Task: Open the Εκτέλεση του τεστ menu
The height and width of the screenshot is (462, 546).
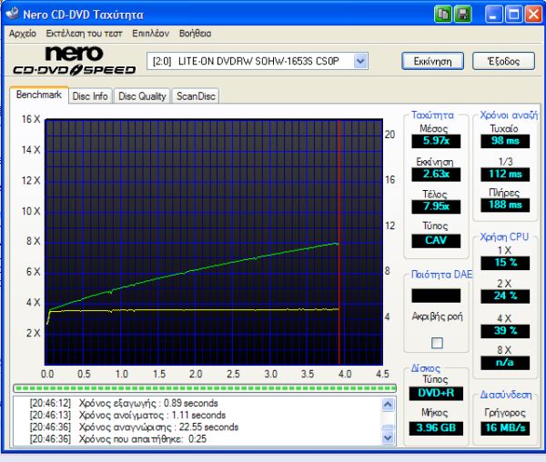Action: (84, 34)
